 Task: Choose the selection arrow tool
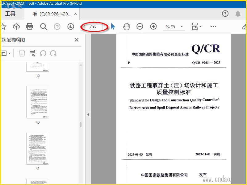113,27
